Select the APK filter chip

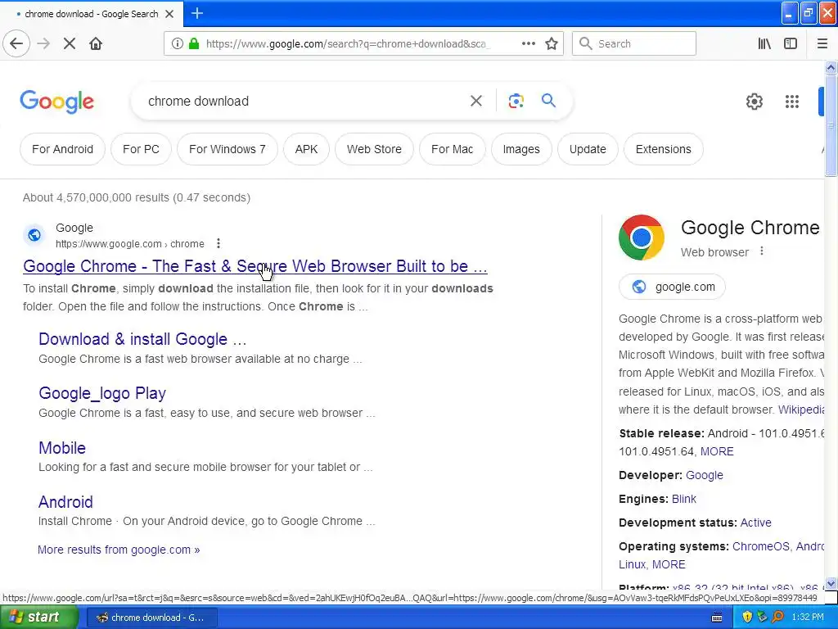(x=306, y=149)
